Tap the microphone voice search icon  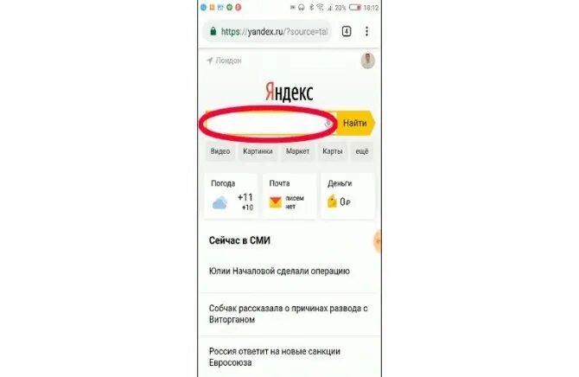[328, 124]
